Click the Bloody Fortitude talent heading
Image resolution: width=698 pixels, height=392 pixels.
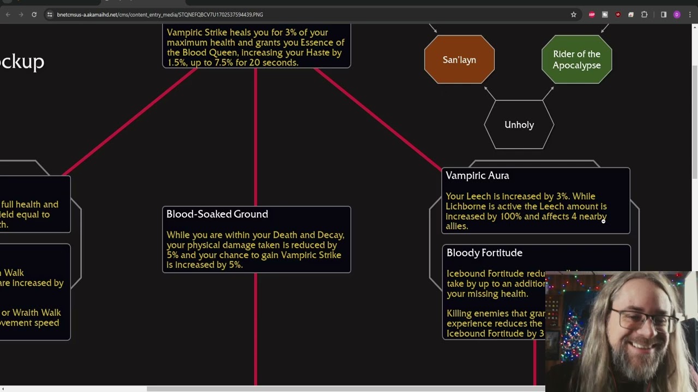point(484,253)
